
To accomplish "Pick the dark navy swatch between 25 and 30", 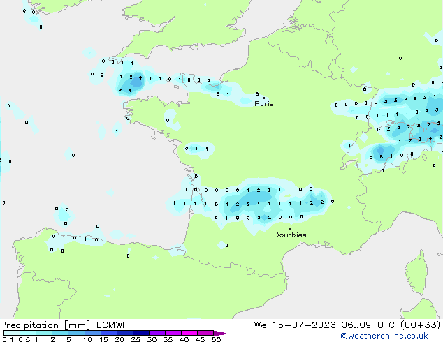I will (141, 333).
